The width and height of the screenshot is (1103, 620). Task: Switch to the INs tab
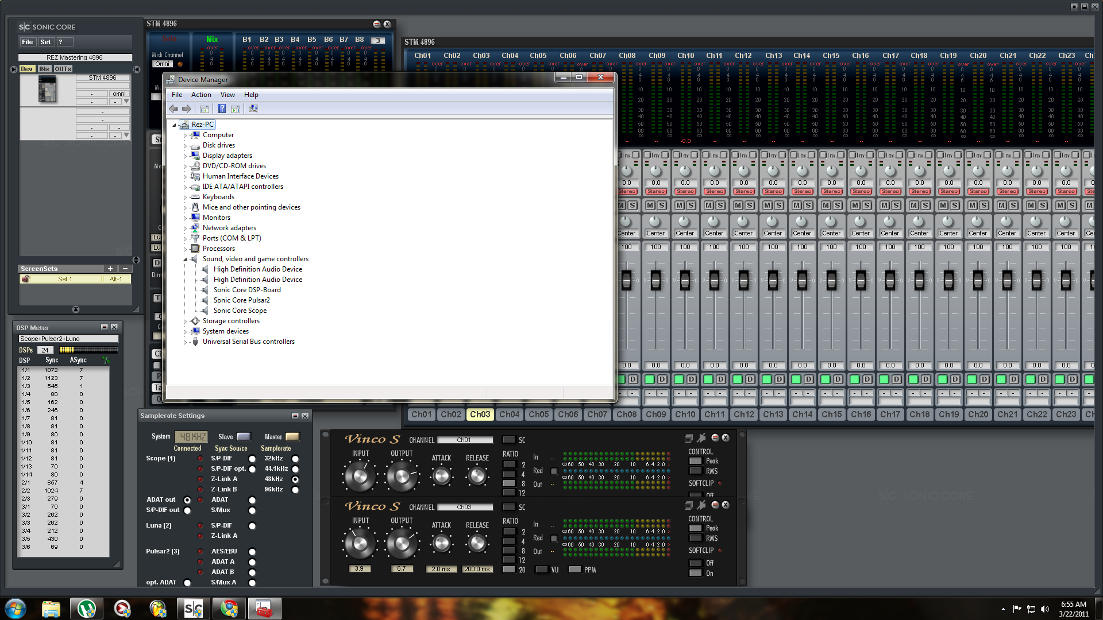tap(44, 69)
